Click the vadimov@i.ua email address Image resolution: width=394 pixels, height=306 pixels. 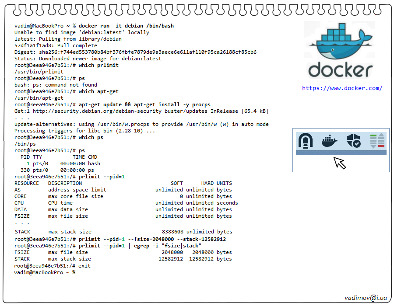(x=366, y=297)
